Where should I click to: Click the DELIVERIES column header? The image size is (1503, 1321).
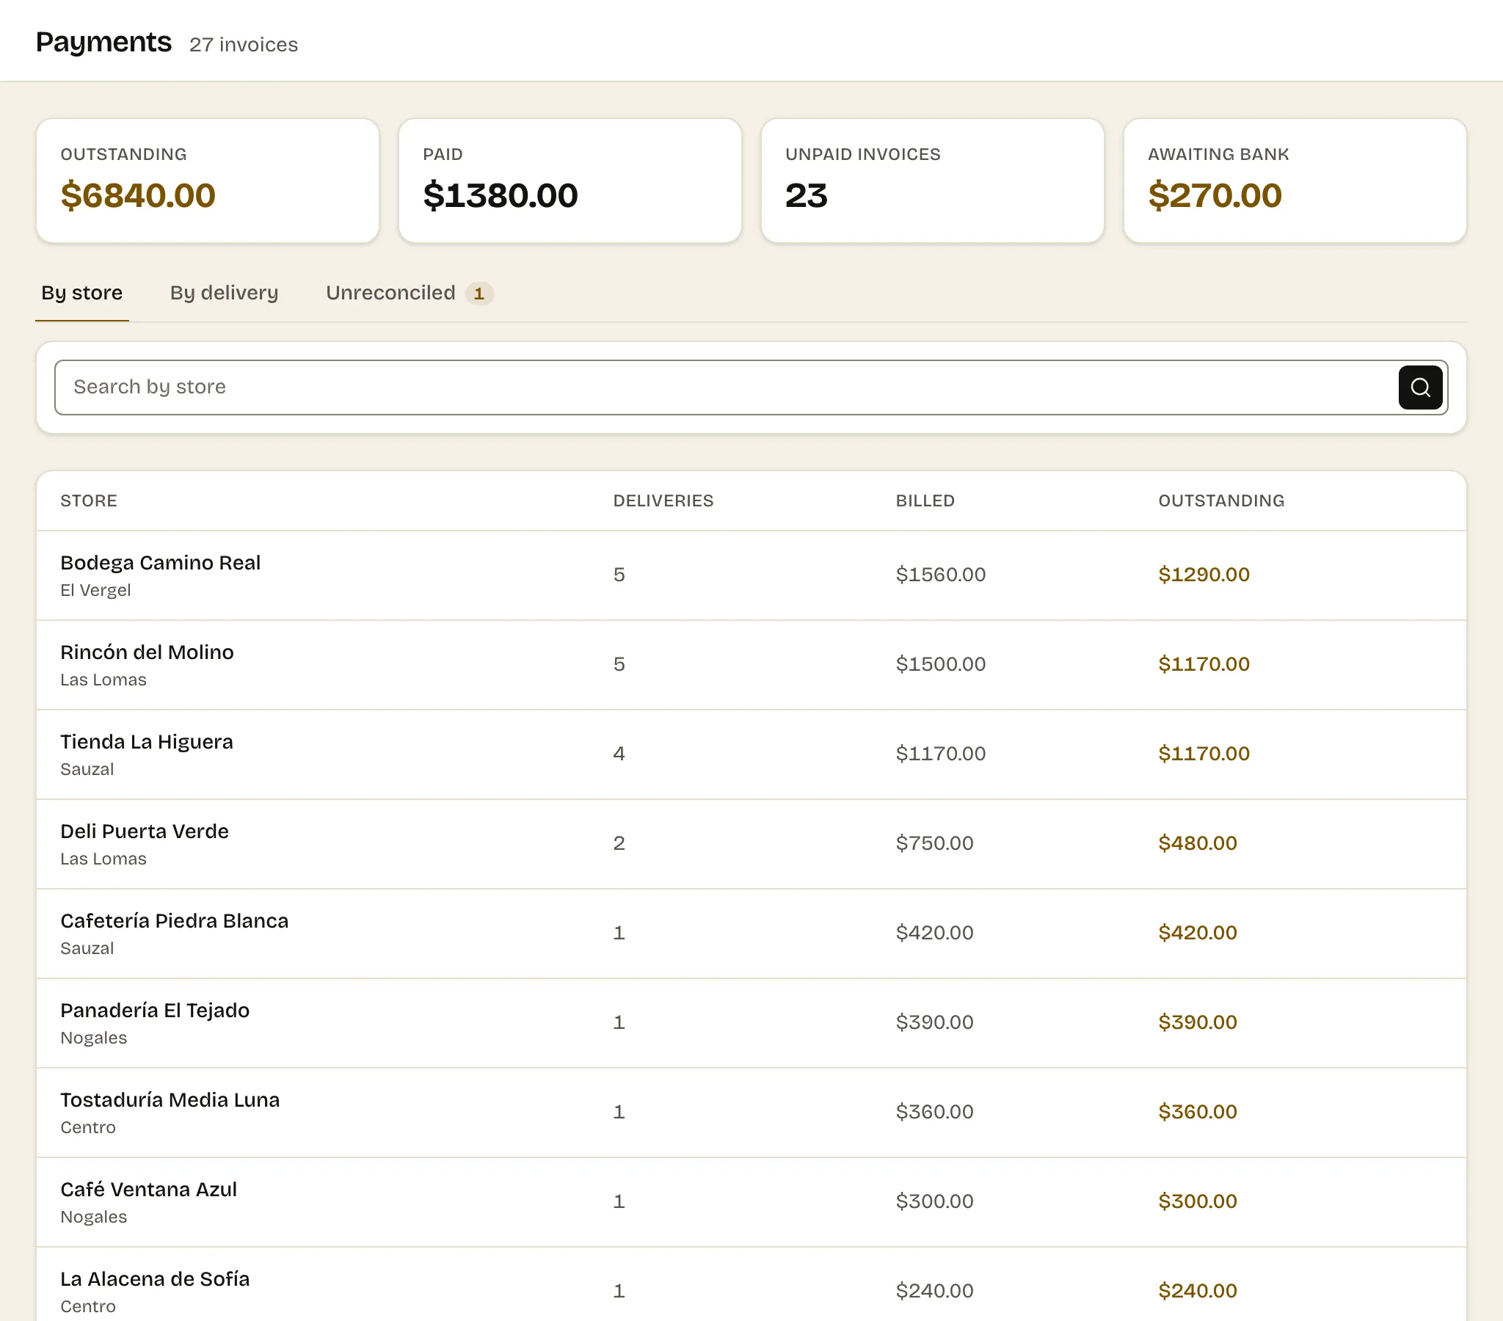click(x=663, y=501)
